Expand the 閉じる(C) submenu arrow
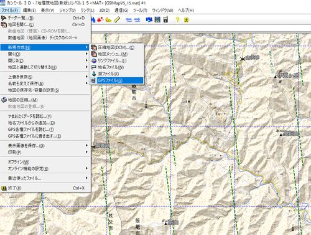 click(x=86, y=60)
